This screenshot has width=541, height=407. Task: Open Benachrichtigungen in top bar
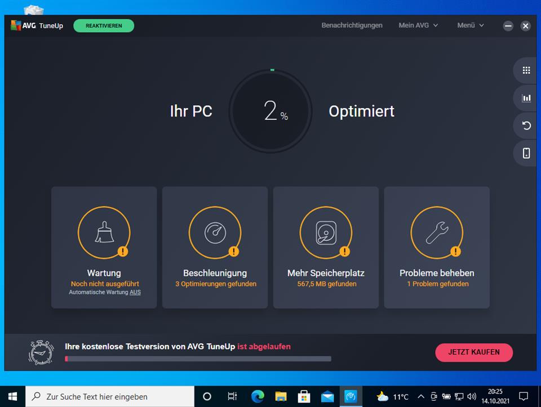(352, 25)
